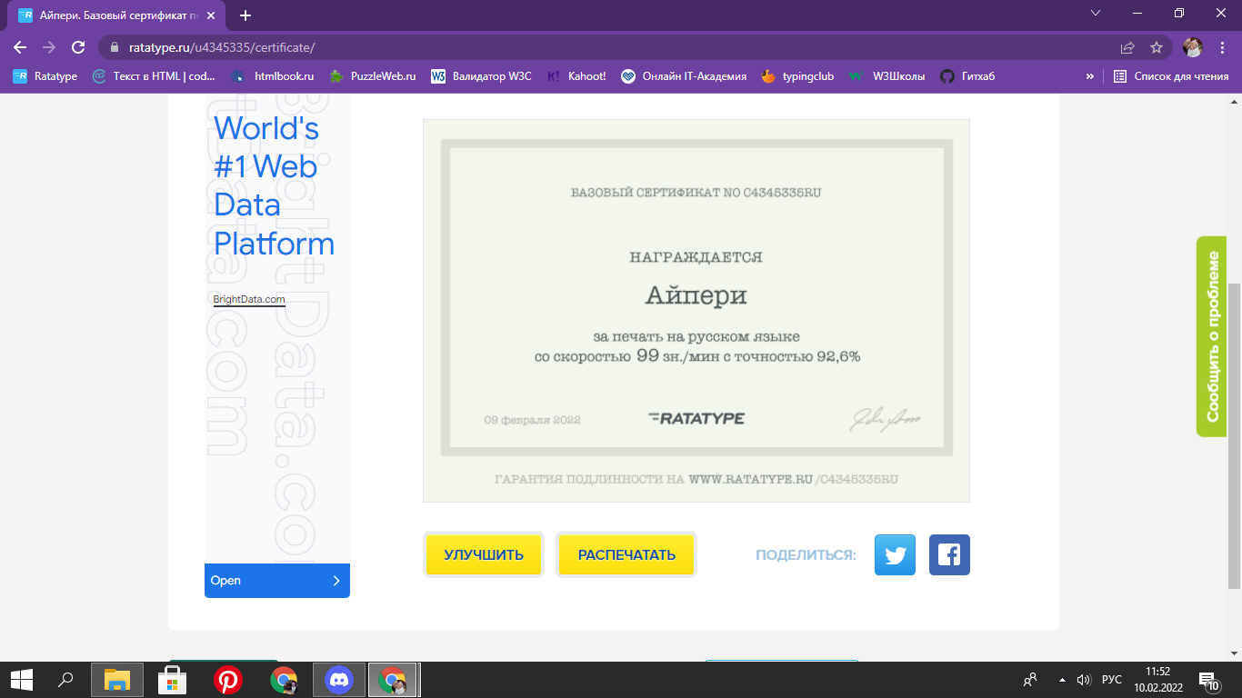This screenshot has width=1242, height=698.
Task: Open Microsoft Store from taskbar
Action: (x=173, y=680)
